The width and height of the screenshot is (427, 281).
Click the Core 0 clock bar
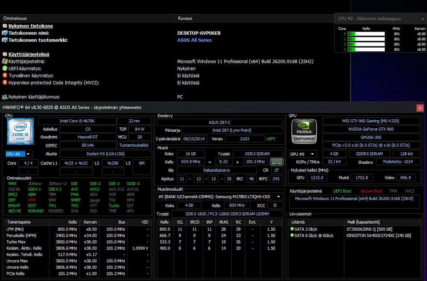click(x=366, y=34)
